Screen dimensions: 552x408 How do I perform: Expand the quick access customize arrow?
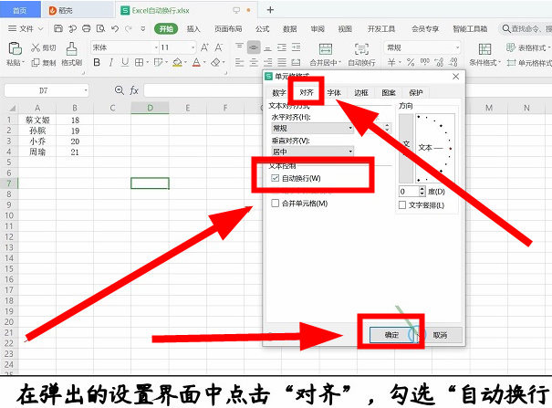[x=142, y=28]
